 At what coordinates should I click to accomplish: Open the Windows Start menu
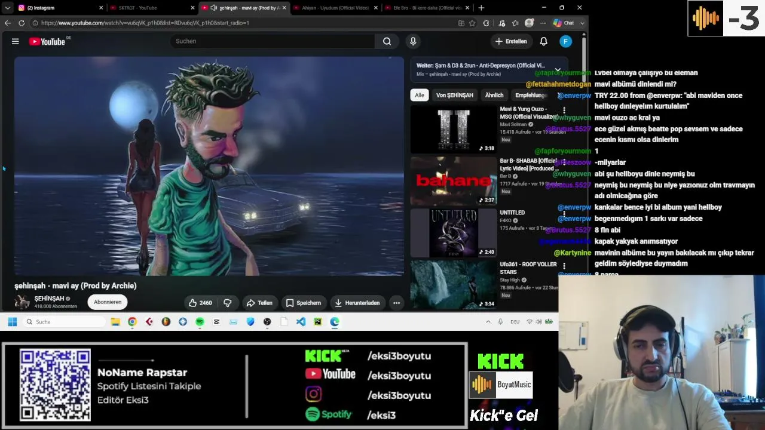click(12, 322)
